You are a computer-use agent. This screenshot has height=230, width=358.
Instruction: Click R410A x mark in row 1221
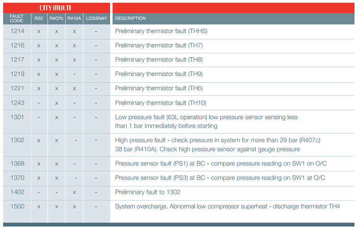click(x=74, y=89)
